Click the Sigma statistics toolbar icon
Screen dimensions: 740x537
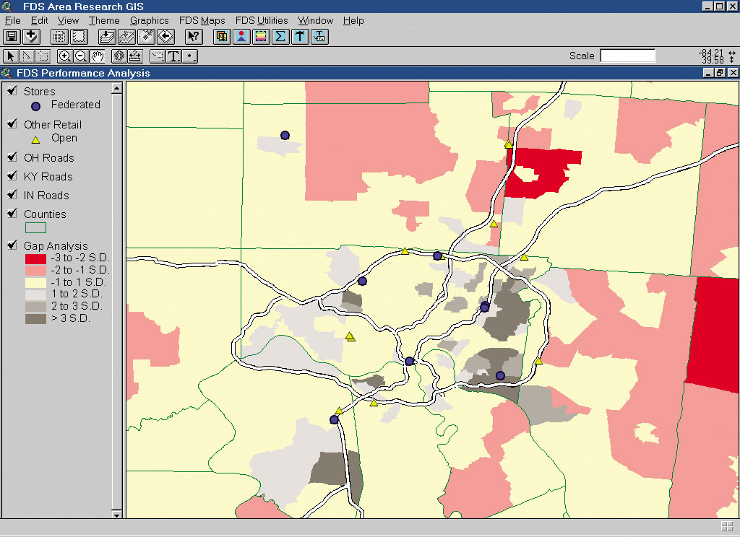pos(280,36)
